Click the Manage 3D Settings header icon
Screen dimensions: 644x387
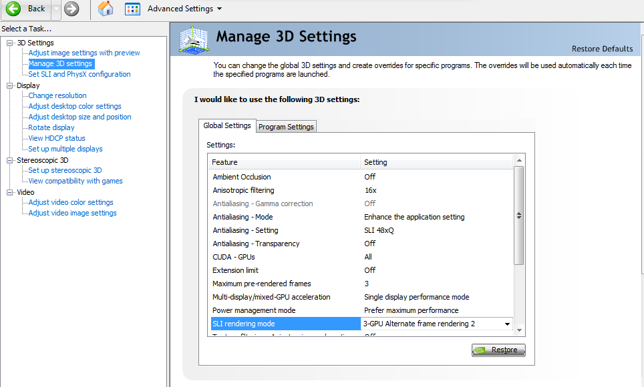194,40
